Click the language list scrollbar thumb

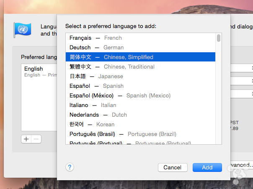(x=219, y=38)
